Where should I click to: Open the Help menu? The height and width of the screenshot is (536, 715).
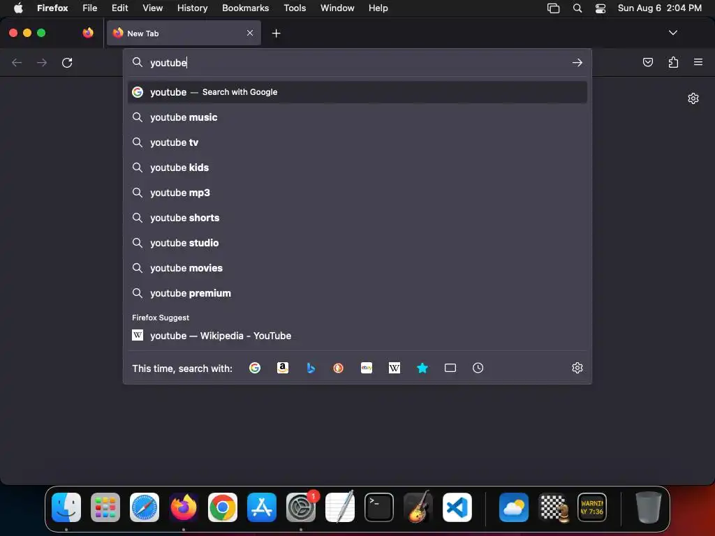[x=378, y=8]
